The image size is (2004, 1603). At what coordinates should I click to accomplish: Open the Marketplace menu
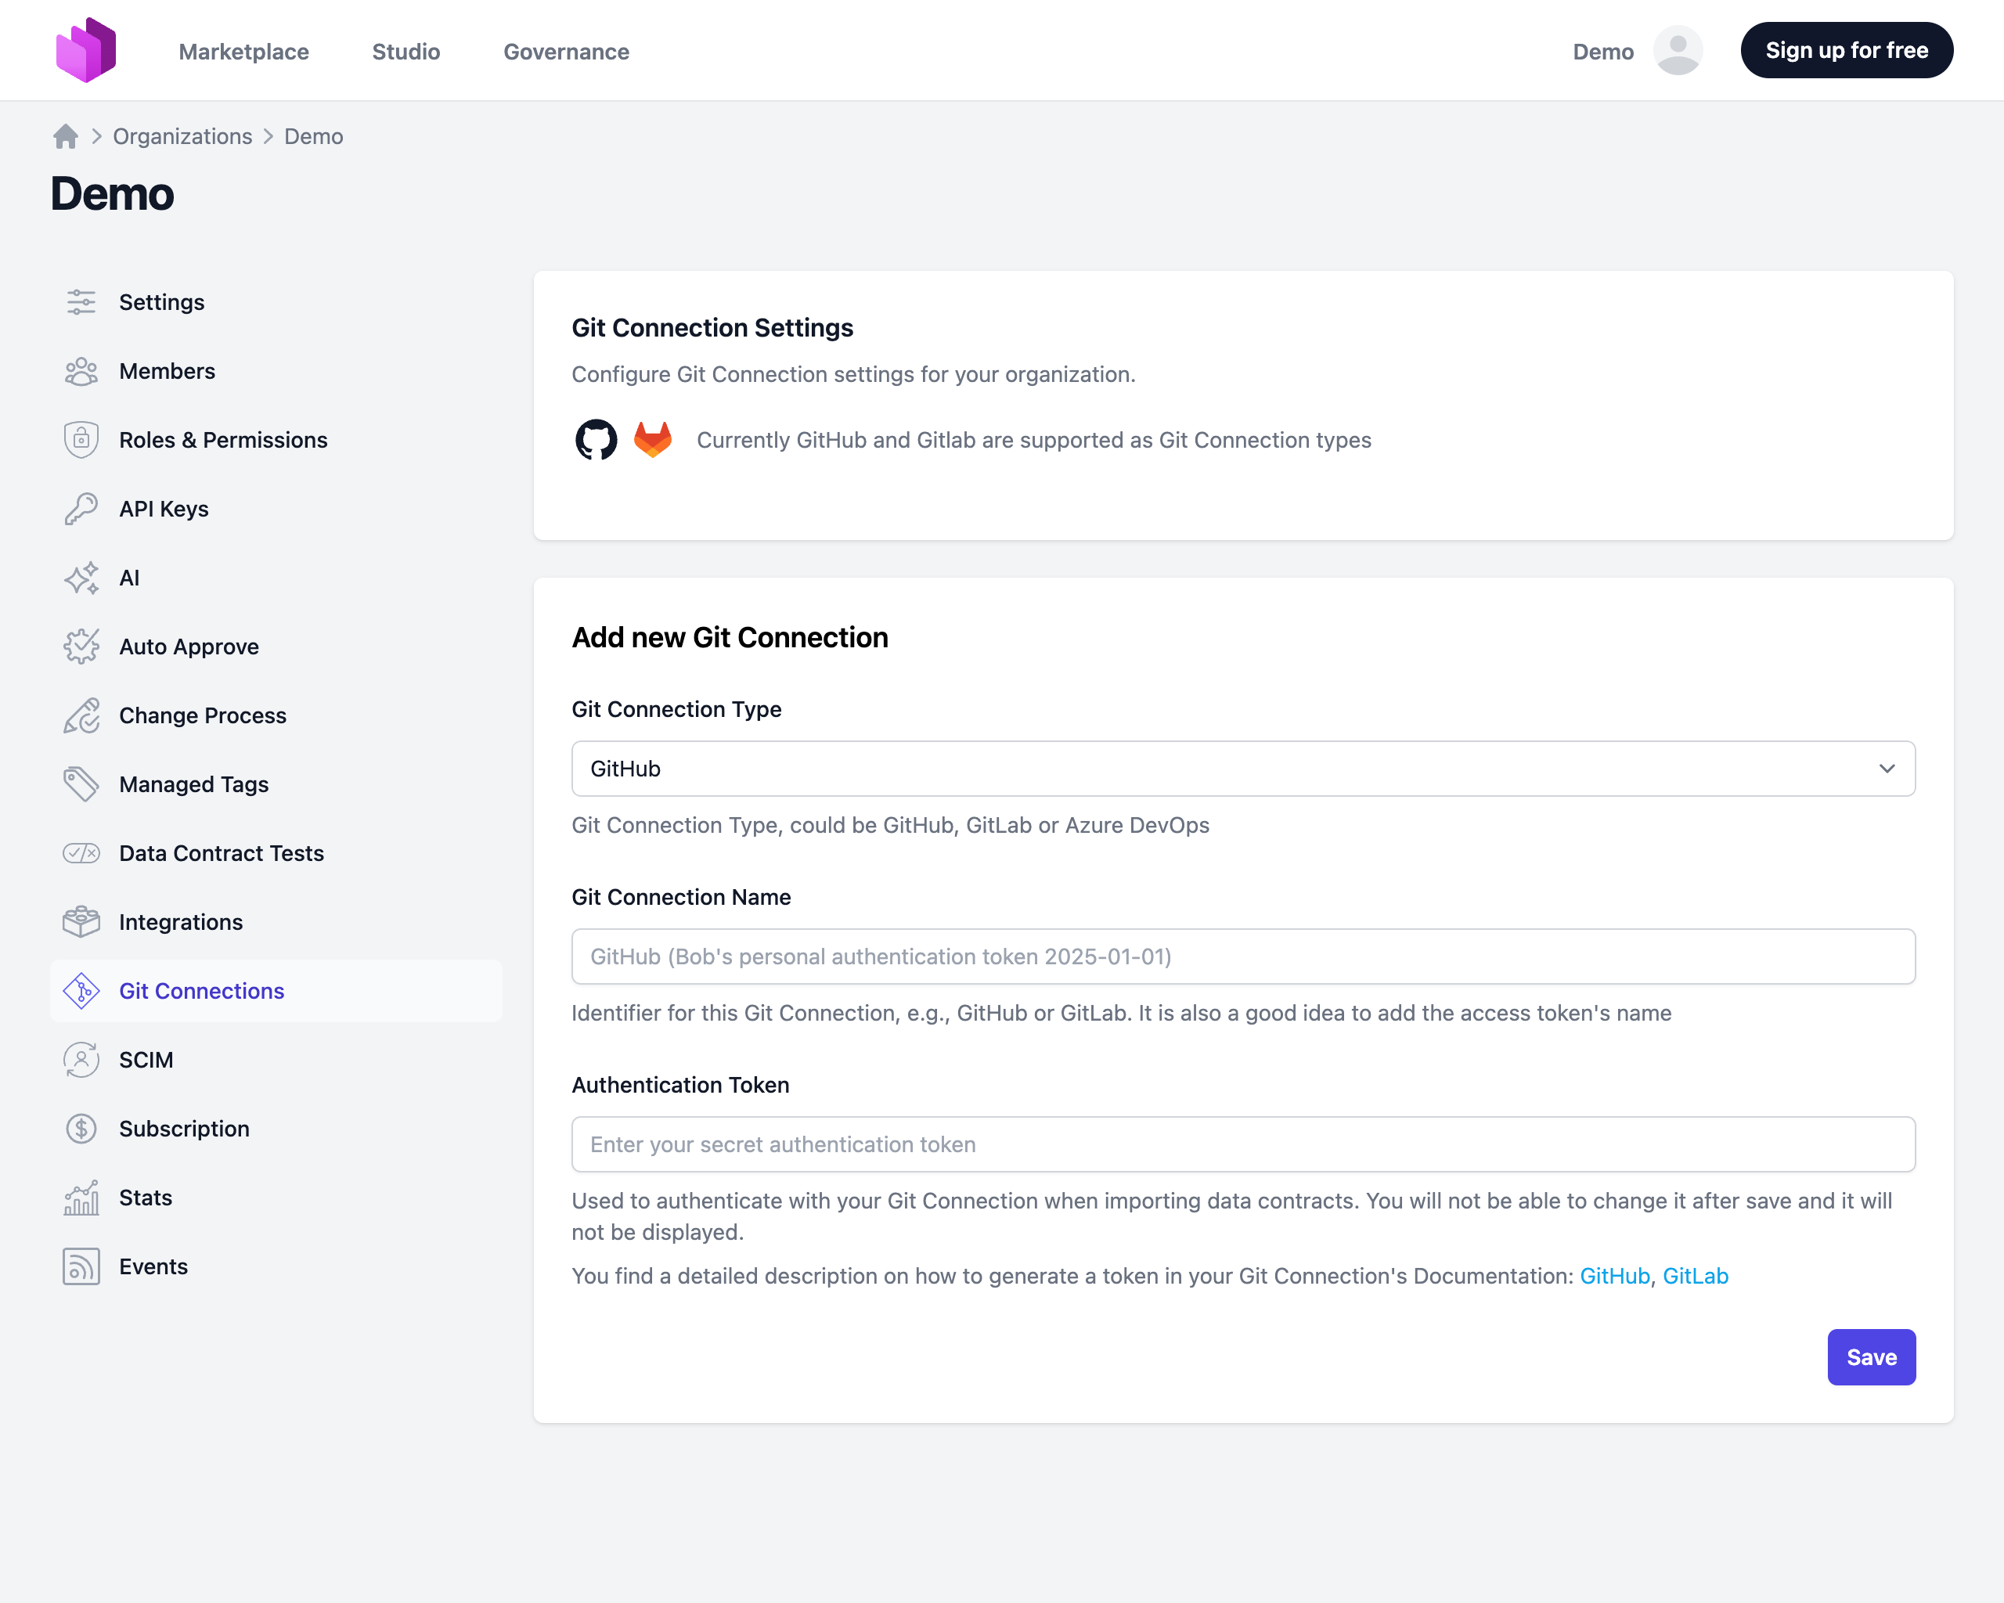pyautogui.click(x=243, y=52)
